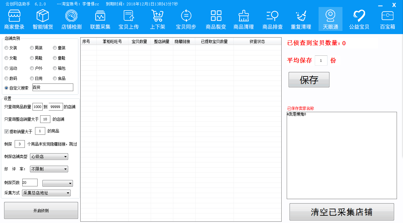Click inside the 已保存卖家名称 text area

(x=342, y=155)
